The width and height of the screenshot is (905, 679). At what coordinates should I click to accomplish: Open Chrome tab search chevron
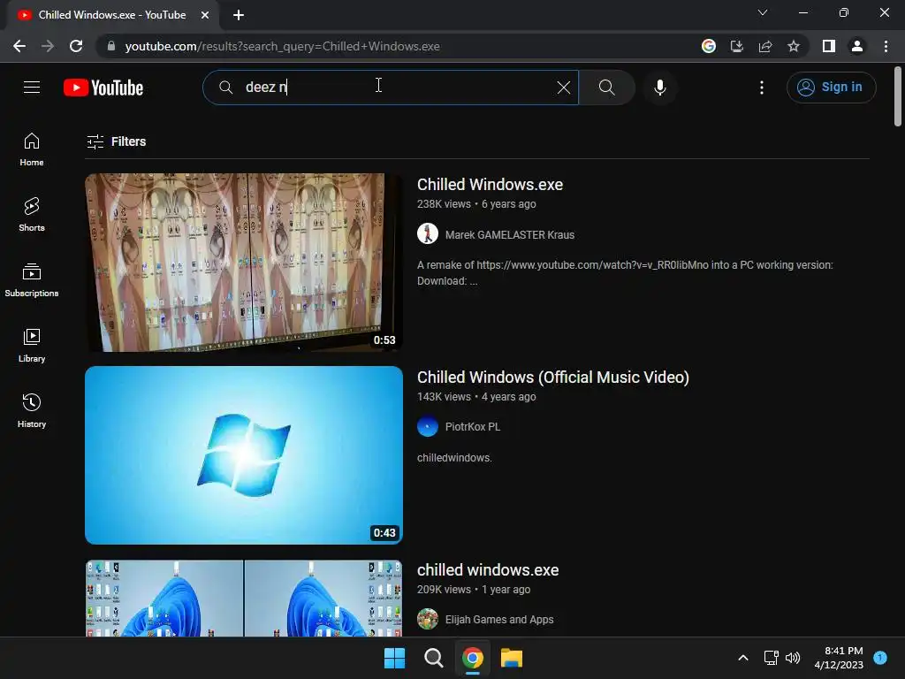coord(763,12)
